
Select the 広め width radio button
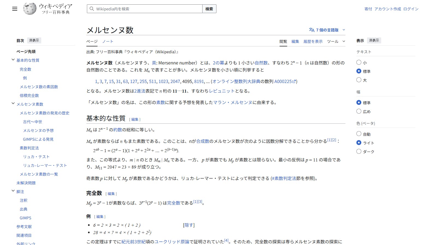tap(359, 111)
